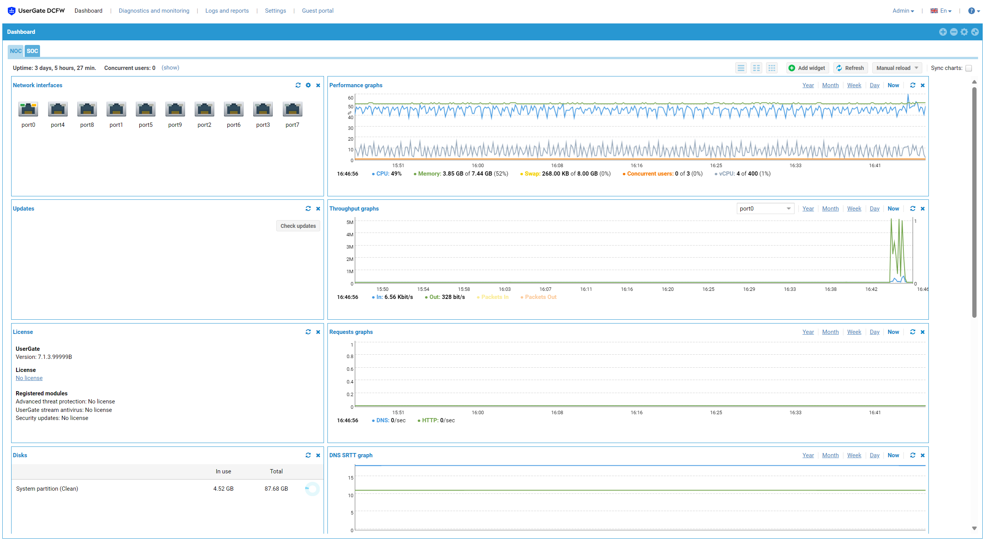Click the dashboard settings gear in header
985x541 pixels.
click(964, 32)
